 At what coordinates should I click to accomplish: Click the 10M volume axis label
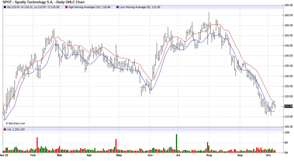(x=287, y=133)
